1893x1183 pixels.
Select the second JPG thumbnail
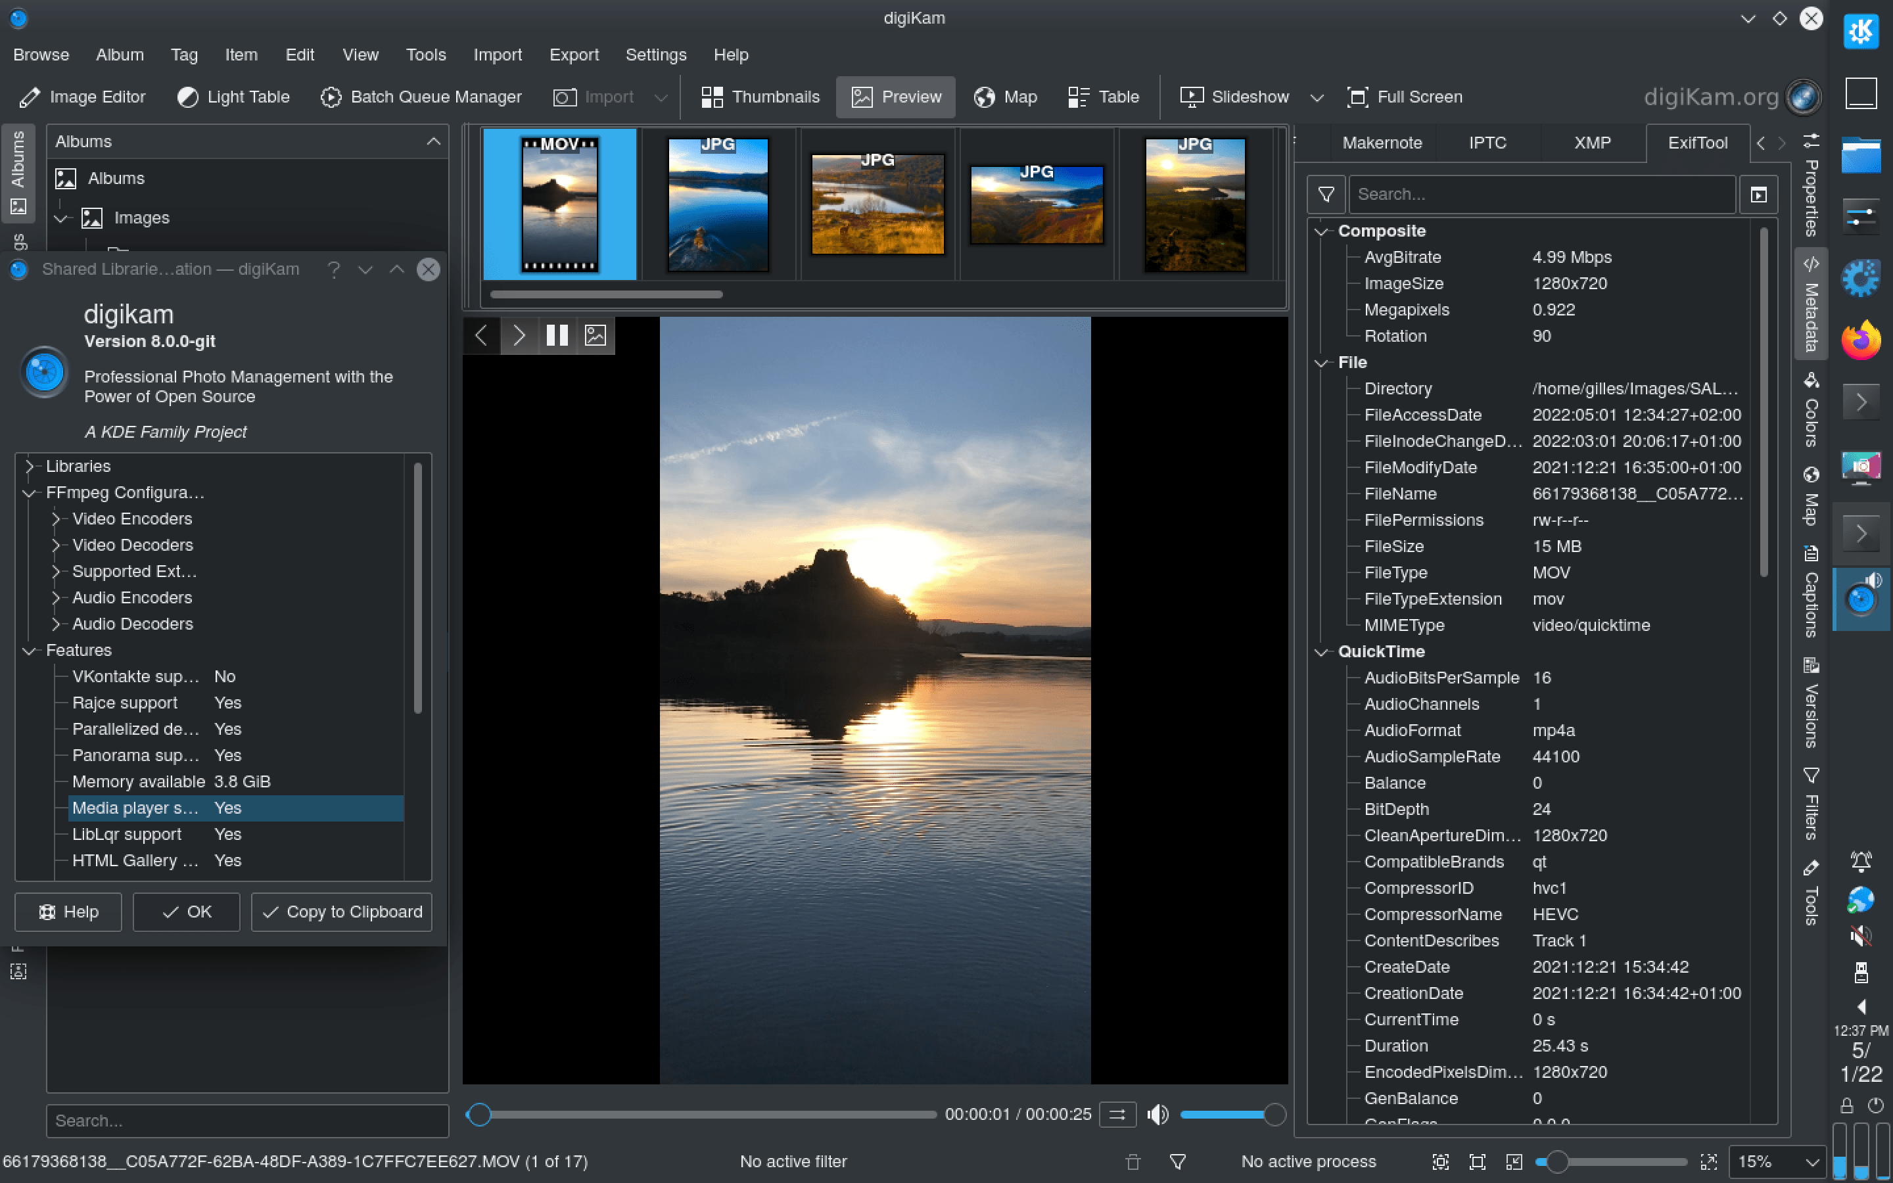[x=876, y=204]
